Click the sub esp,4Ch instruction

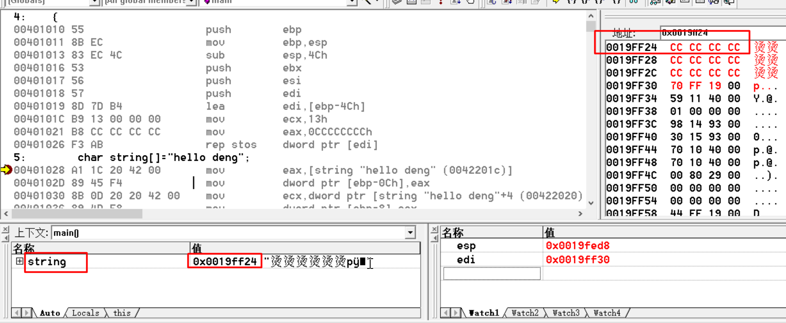tap(171, 55)
